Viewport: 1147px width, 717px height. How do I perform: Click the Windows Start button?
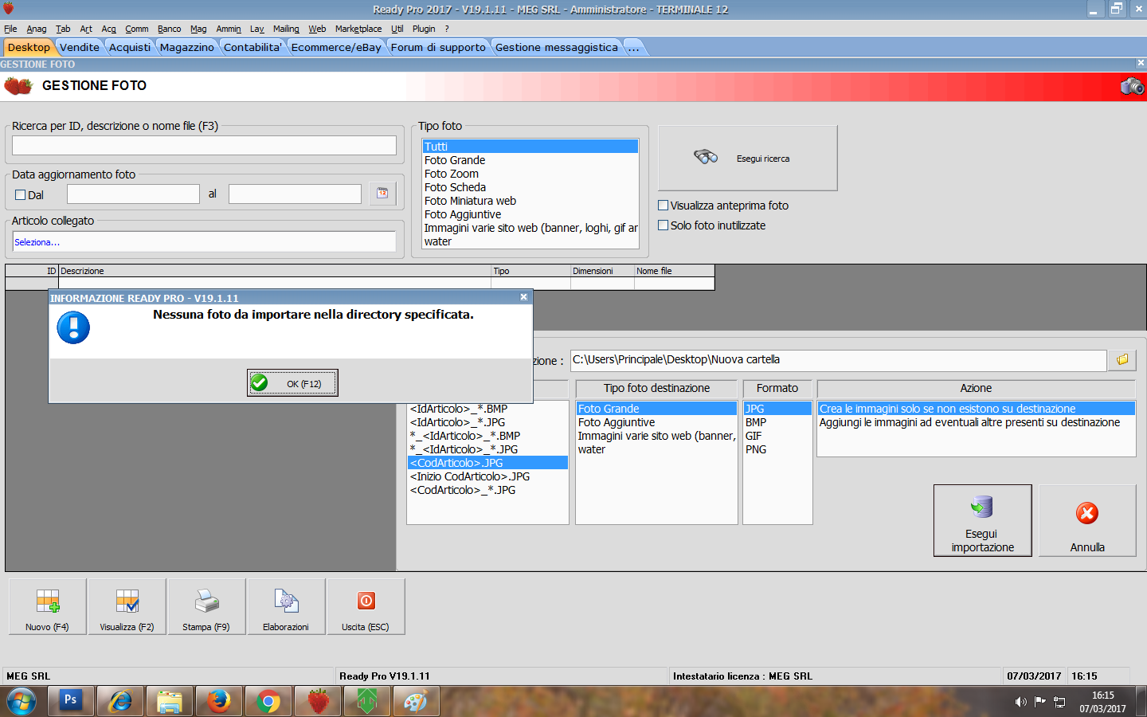(x=22, y=701)
